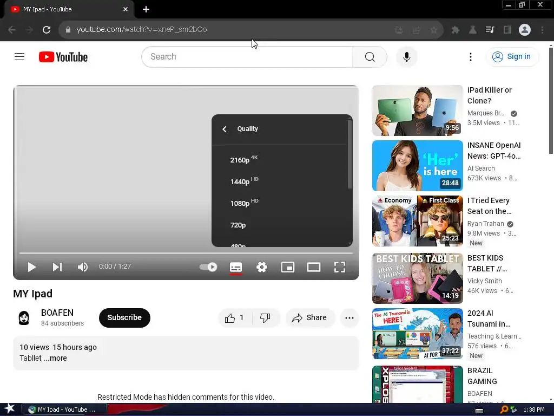Image resolution: width=554 pixels, height=416 pixels.
Task: Share the video
Action: 309,317
